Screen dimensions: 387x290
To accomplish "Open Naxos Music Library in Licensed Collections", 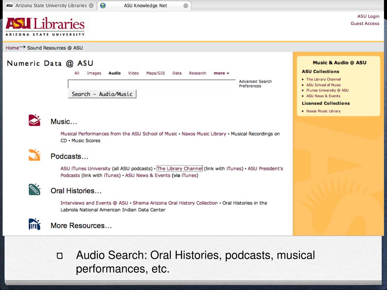I will point(324,111).
